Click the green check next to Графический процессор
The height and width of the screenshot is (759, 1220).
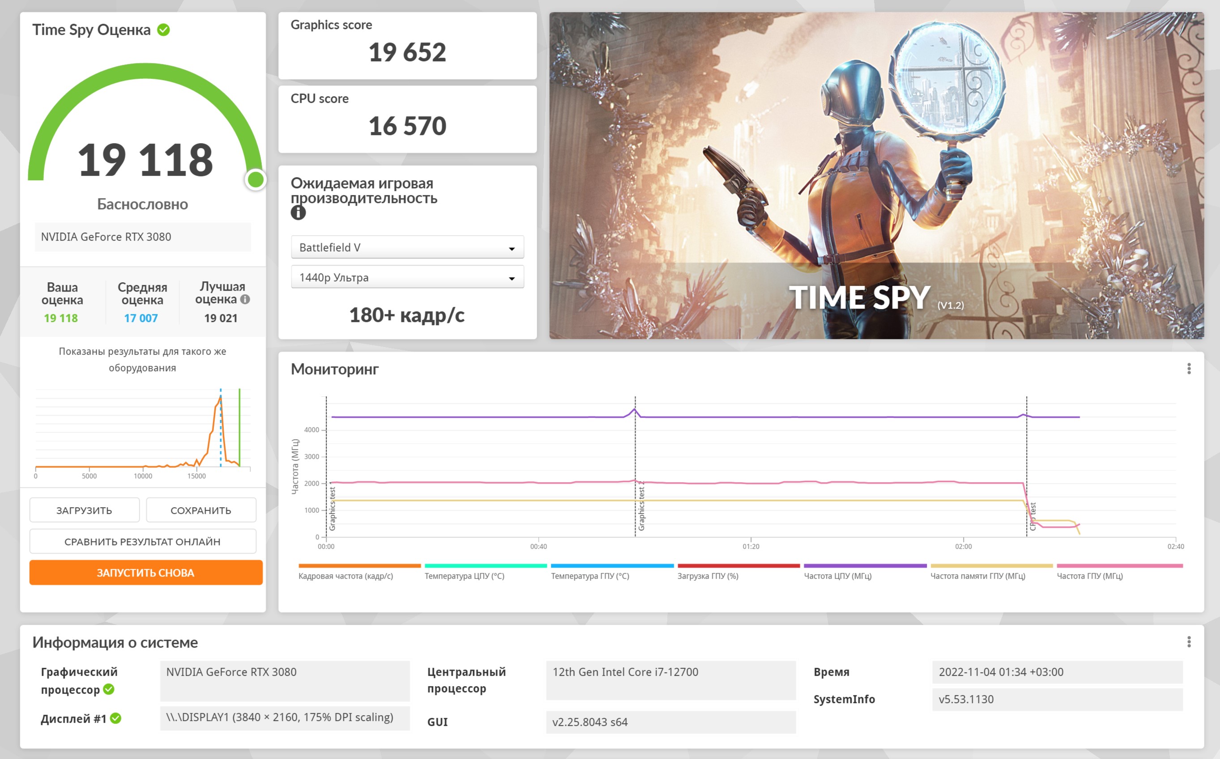[x=108, y=689]
